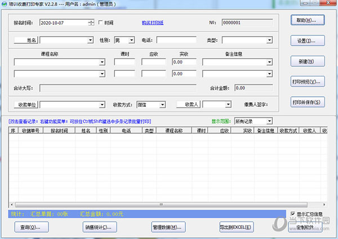This screenshot has width=338, height=239.
Task: Click the 课程名称 table column header
Action: click(174, 130)
